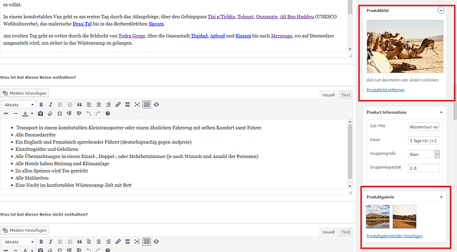This screenshot has width=457, height=252.
Task: Open the text color picker arrow in middle editor
Action: (32, 114)
